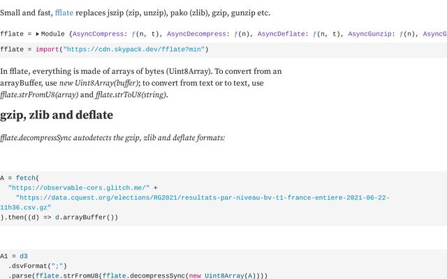This screenshot has height=279, width=447.
Task: Click the 'fflate =' Module output label
Action: (15, 34)
